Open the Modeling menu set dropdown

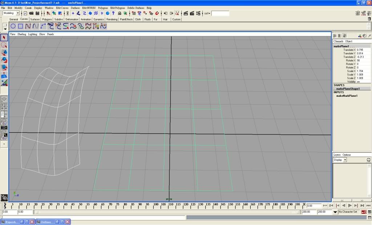pos(18,13)
